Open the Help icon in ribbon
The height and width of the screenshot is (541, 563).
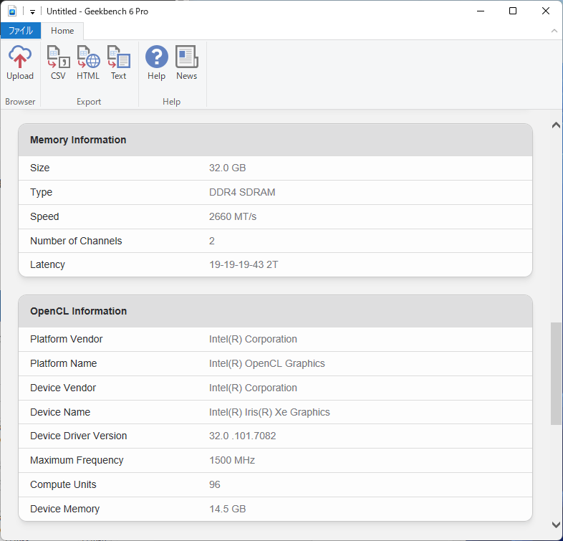point(156,63)
